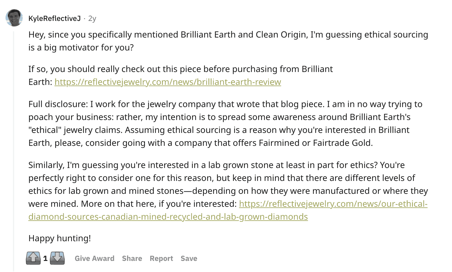View KyleReflectiveJ's profile via the username
The width and height of the screenshot is (452, 272).
54,18
